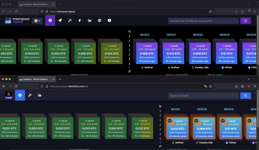The width and height of the screenshot is (259, 150).
Task: Open block 961629 link in top window
Action: pos(225,35)
